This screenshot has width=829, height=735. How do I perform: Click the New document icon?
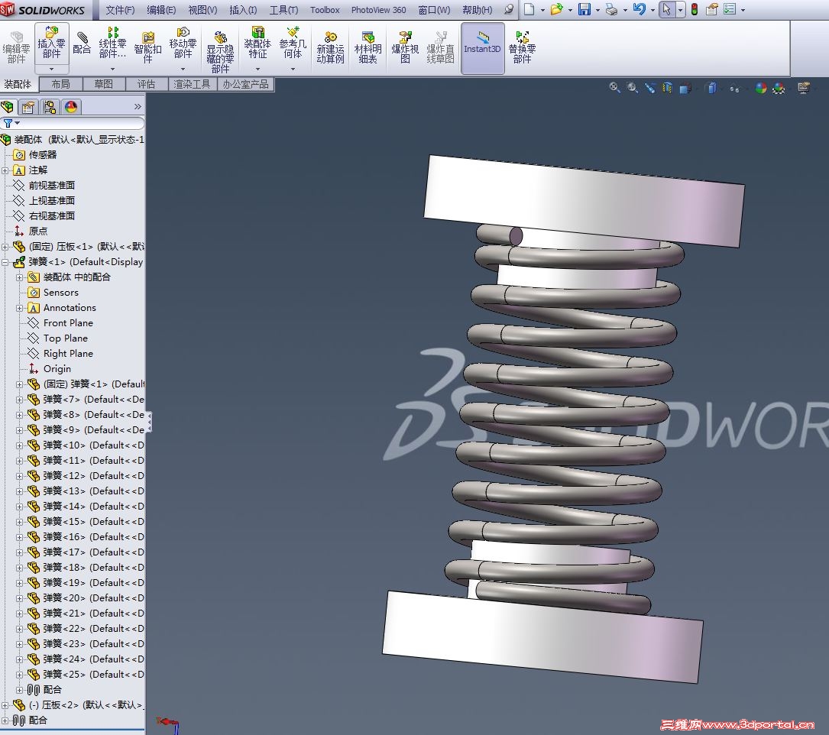[x=529, y=9]
